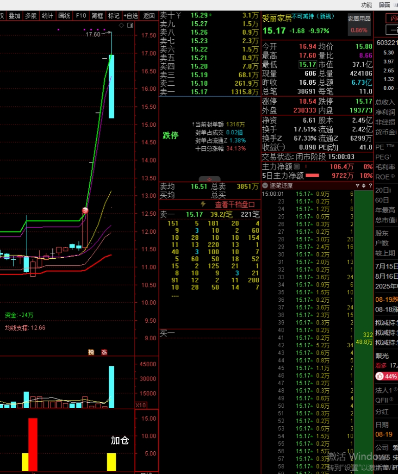Click the 44% thumbs-up badge
The image size is (398, 474).
(386, 376)
